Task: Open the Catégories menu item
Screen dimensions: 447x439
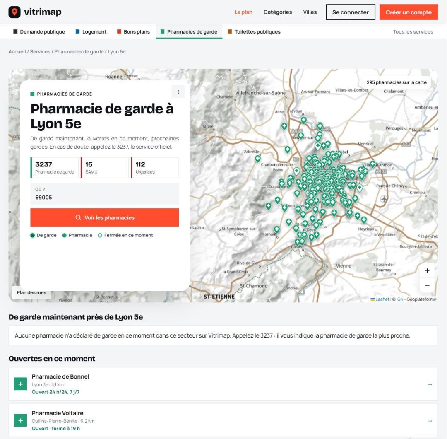Action: coord(277,12)
